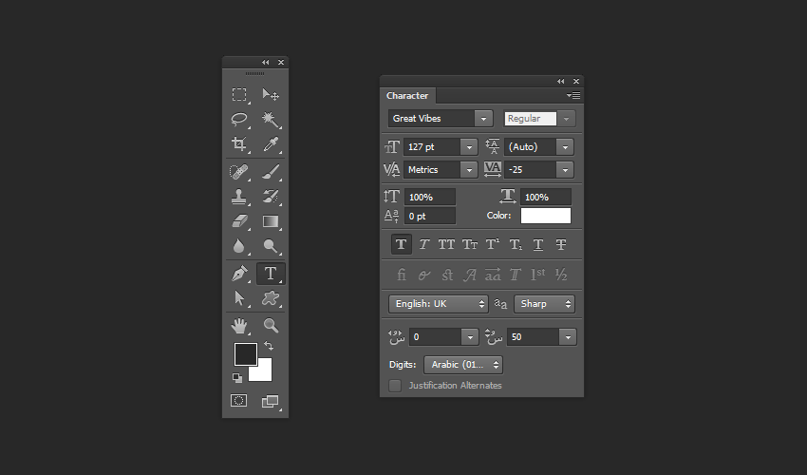Viewport: 807px width, 475px height.
Task: Select the Rectangular Marquee tool
Action: tap(239, 94)
